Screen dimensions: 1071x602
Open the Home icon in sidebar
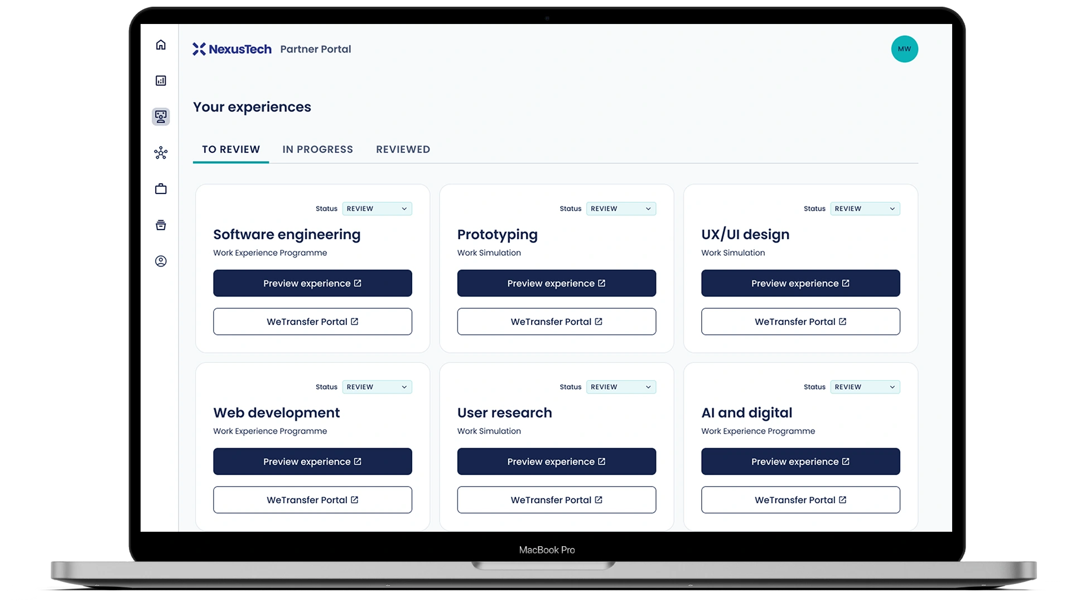pyautogui.click(x=161, y=45)
